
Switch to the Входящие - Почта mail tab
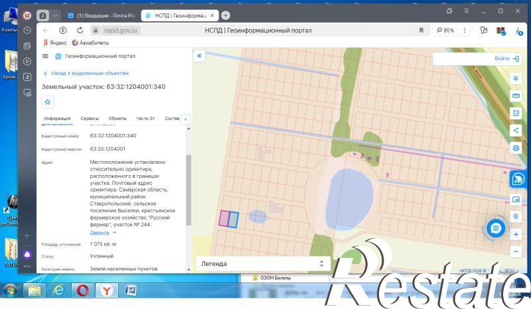coord(101,15)
